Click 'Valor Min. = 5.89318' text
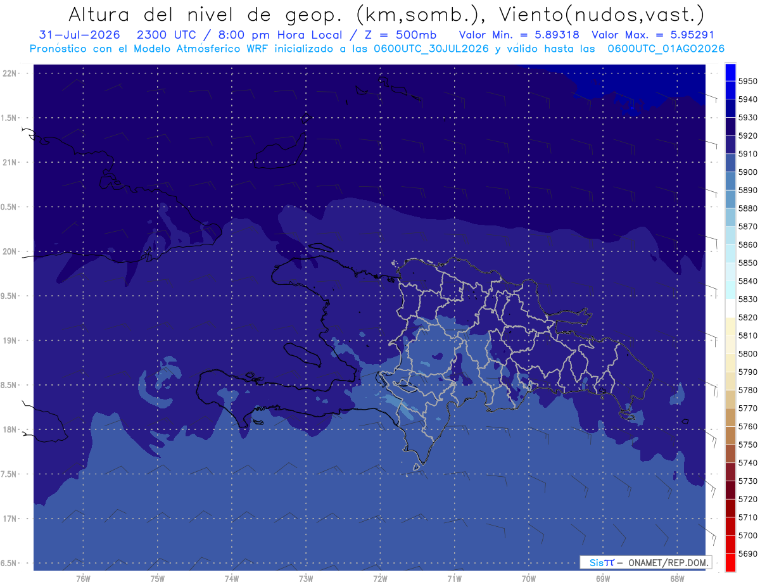This screenshot has height=587, width=760. 519,35
